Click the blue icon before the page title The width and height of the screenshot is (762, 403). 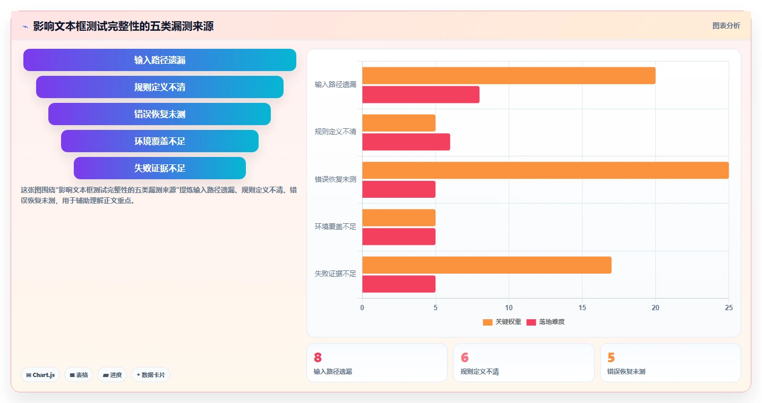(25, 26)
